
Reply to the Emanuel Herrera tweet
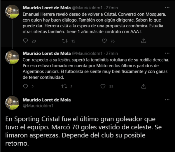[26, 41]
